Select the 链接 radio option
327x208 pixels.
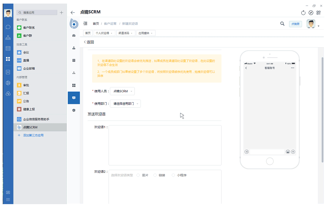(x=155, y=175)
